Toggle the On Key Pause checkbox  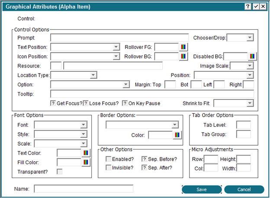click(x=125, y=103)
